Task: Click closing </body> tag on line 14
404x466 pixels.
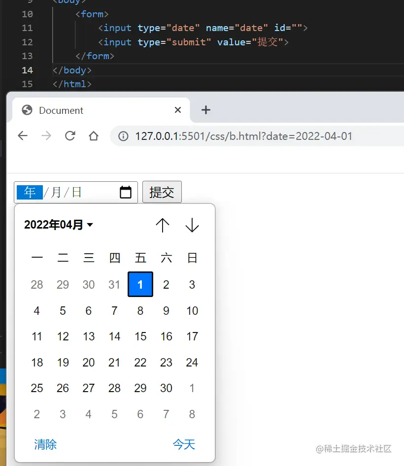Action: 72,70
